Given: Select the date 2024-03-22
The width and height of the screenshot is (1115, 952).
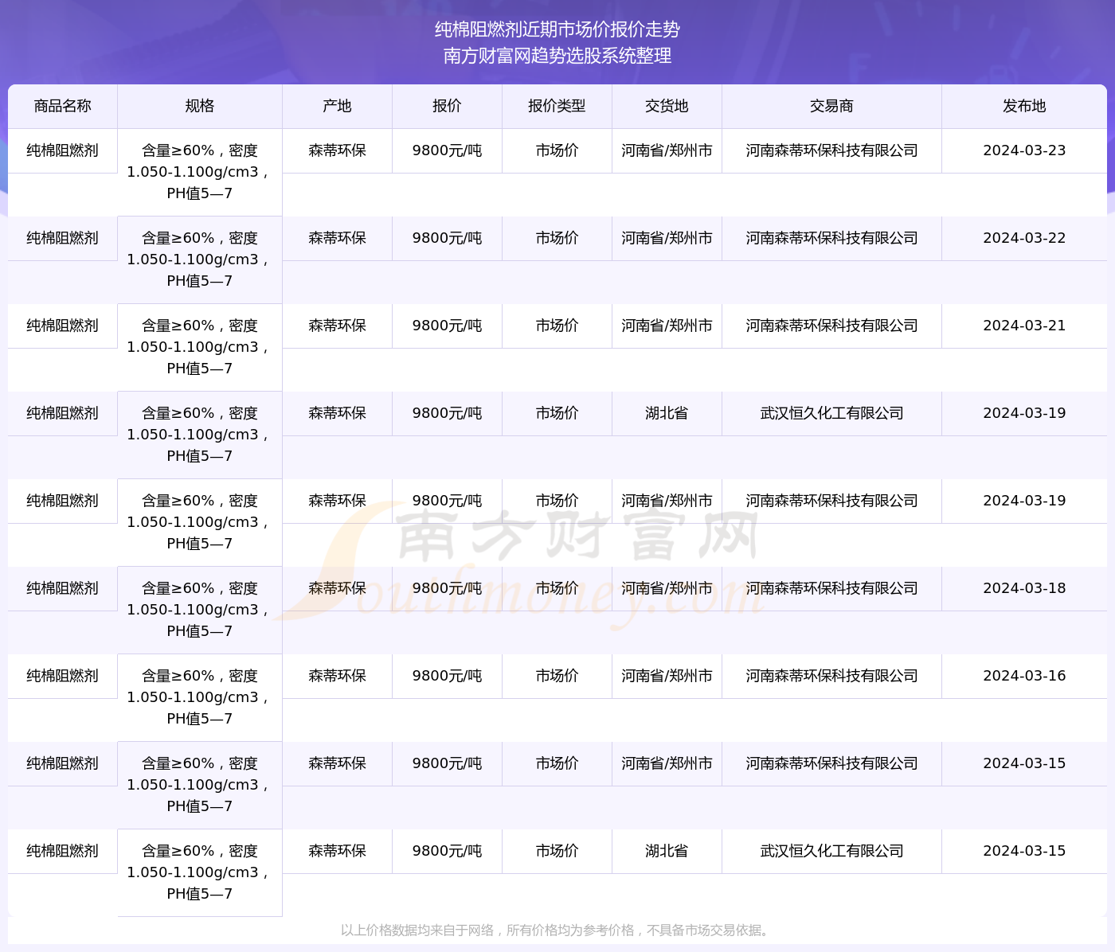Looking at the screenshot, I should pos(1024,238).
